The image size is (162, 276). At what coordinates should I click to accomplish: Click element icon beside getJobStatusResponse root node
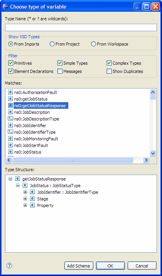[x=18, y=179]
